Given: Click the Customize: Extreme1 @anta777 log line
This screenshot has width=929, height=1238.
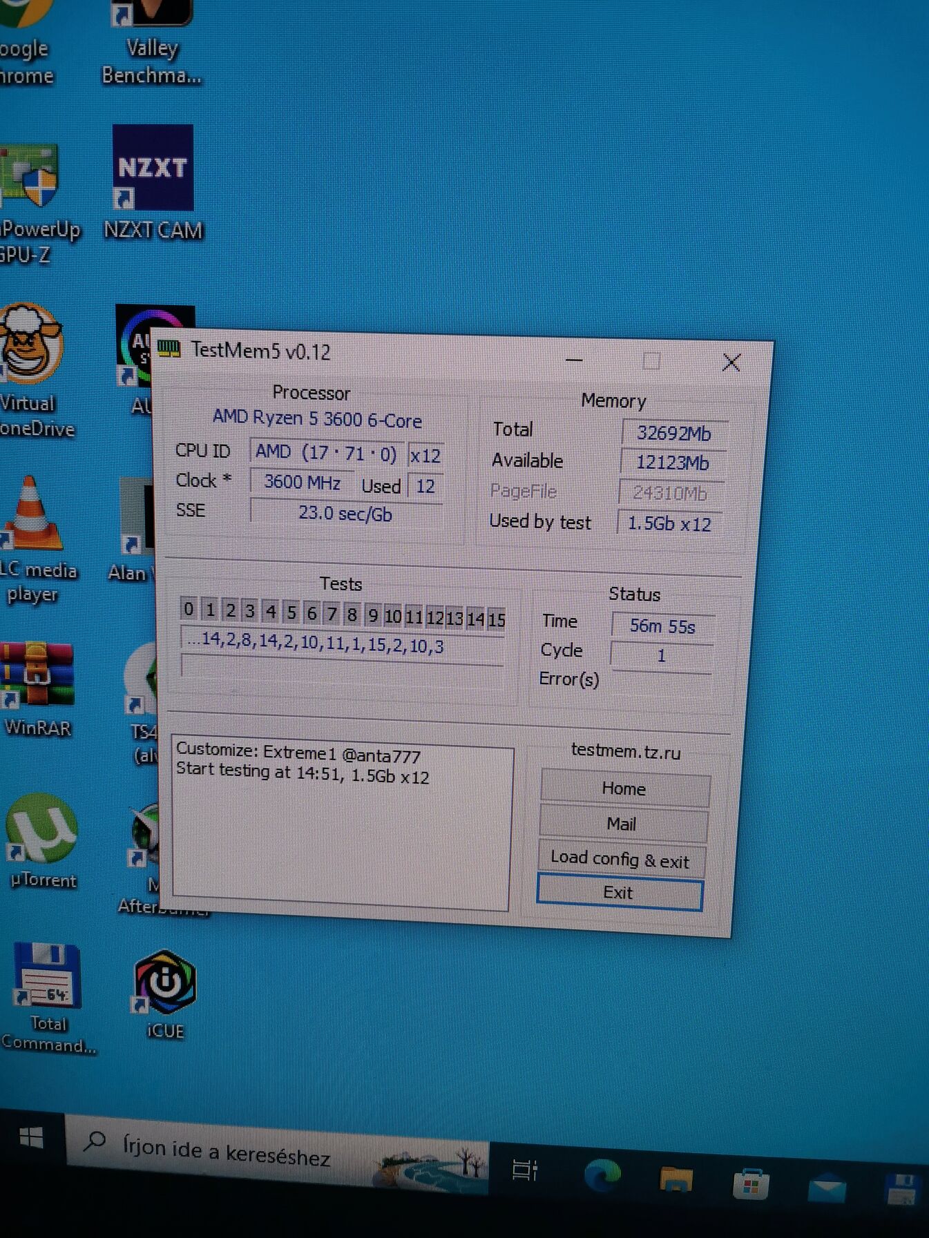Looking at the screenshot, I should [298, 753].
